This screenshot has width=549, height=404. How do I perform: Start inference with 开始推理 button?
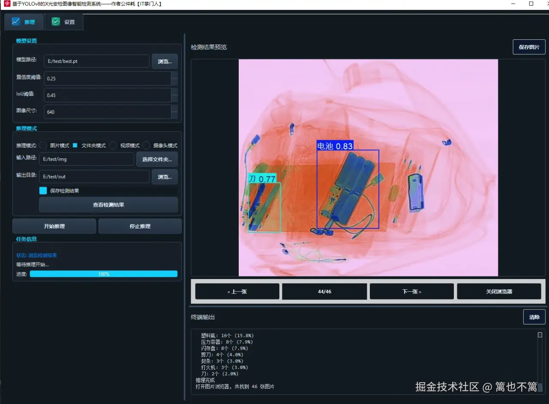pyautogui.click(x=54, y=226)
